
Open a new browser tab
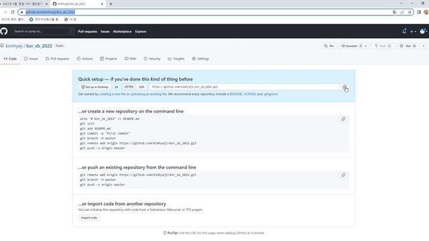[111, 4]
